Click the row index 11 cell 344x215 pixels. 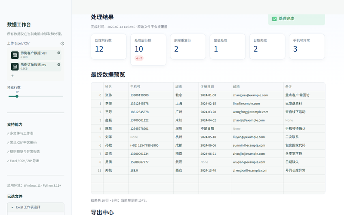[97, 170]
